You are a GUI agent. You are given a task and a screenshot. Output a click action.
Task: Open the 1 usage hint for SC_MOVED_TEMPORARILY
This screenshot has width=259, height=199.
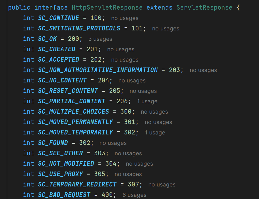(155, 133)
